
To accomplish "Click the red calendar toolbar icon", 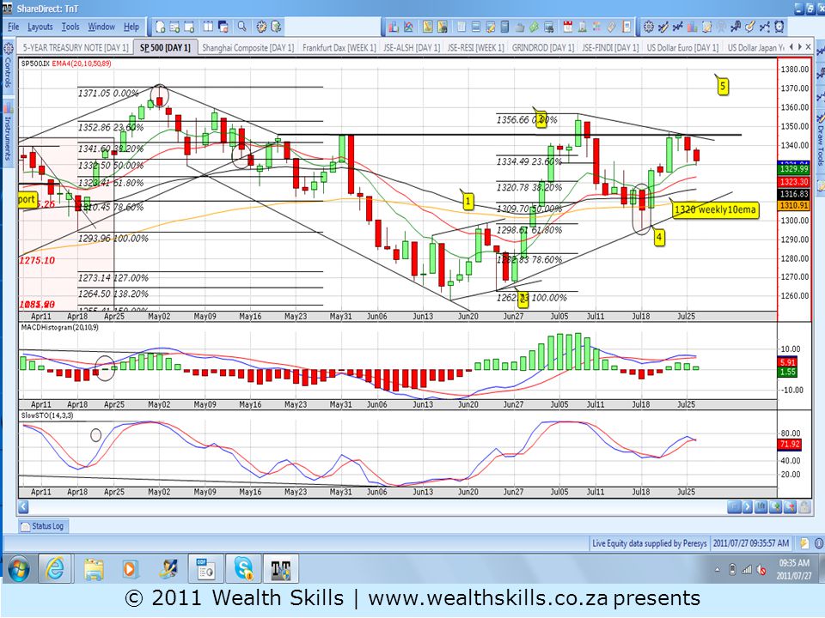I will click(x=568, y=27).
